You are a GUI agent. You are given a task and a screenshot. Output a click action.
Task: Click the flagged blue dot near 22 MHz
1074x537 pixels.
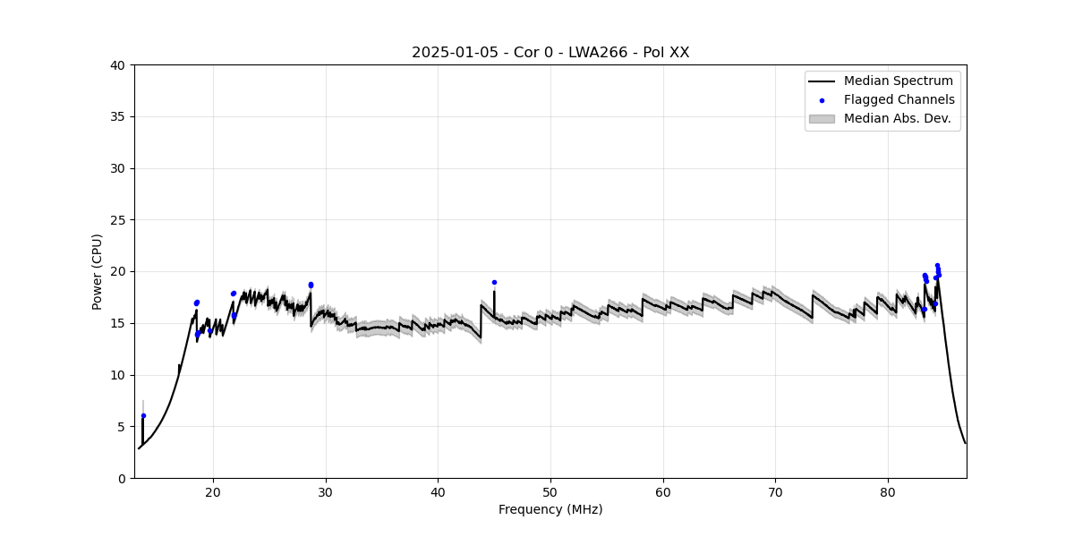233,294
